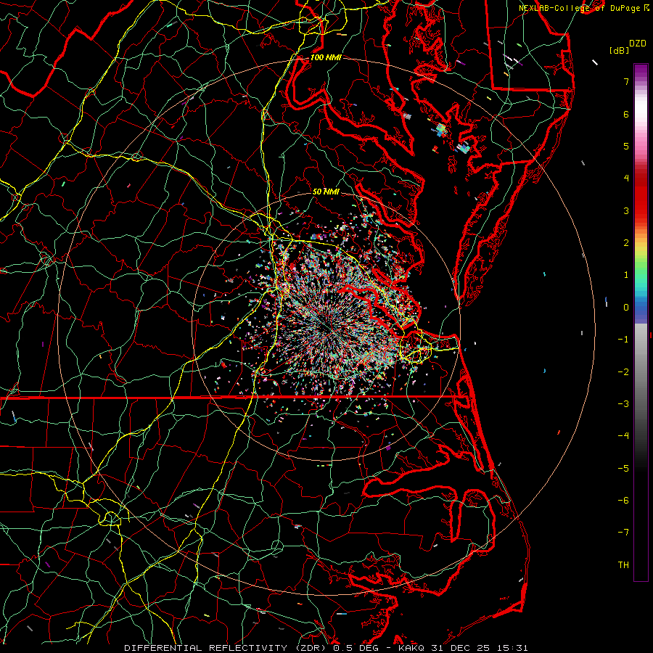Click the 100 NMI range ring label

pos(326,57)
